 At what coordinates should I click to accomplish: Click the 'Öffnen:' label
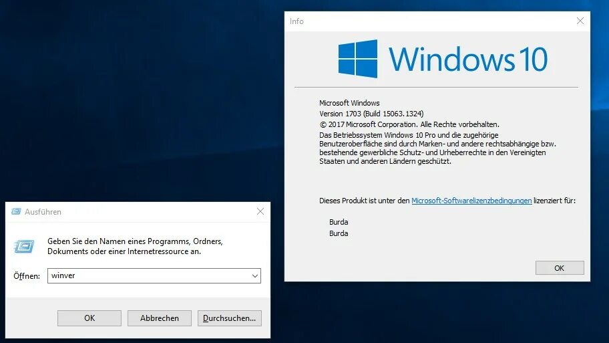pyautogui.click(x=27, y=276)
